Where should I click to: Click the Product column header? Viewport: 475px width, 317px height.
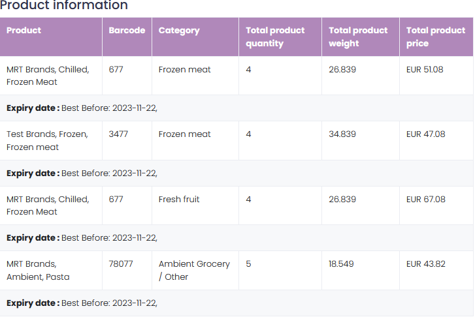(24, 31)
